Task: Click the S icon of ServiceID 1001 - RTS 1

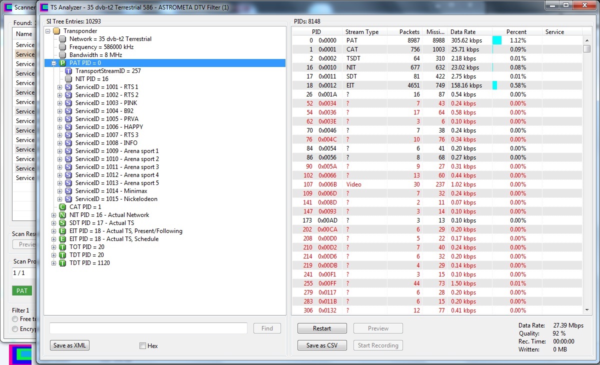Action: coord(68,87)
